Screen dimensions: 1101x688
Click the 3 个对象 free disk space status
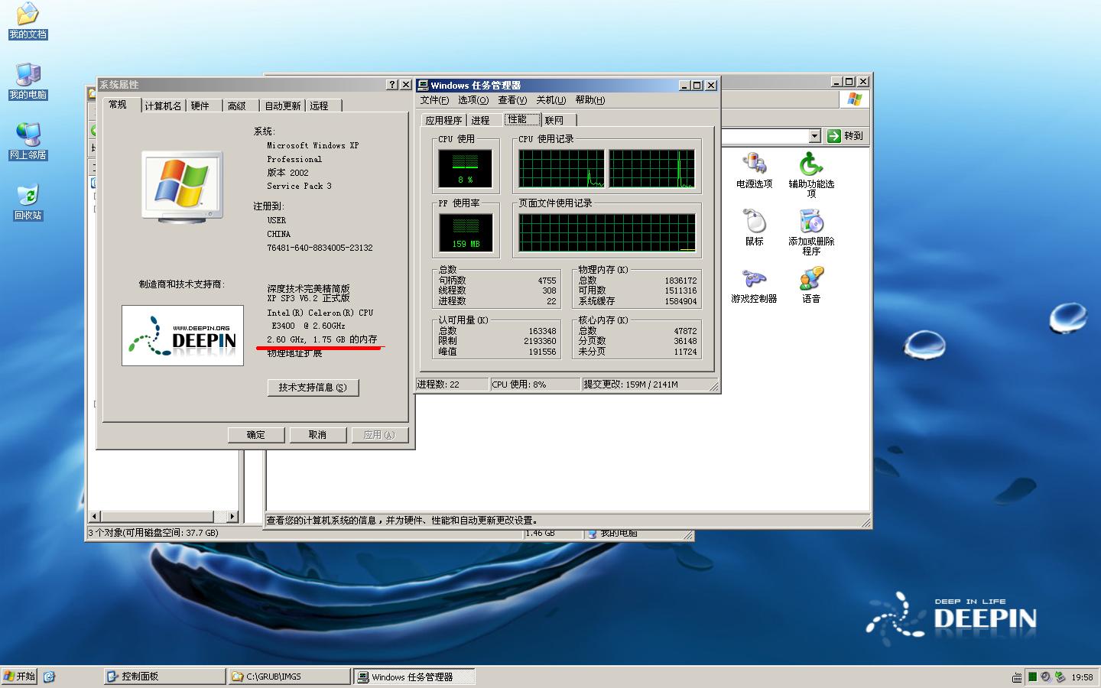tap(153, 533)
